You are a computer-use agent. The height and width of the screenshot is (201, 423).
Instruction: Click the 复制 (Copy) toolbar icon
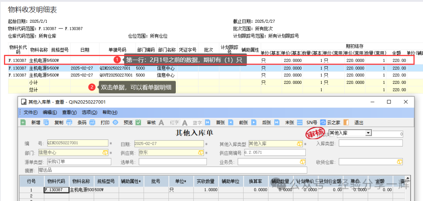click(x=46, y=122)
